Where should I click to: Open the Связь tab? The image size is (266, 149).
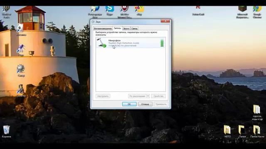(x=134, y=29)
